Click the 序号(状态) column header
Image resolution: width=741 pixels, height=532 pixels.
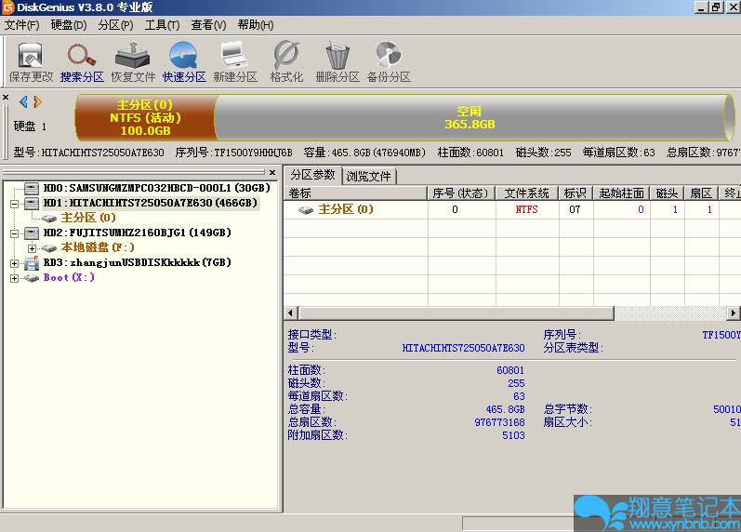pos(461,193)
